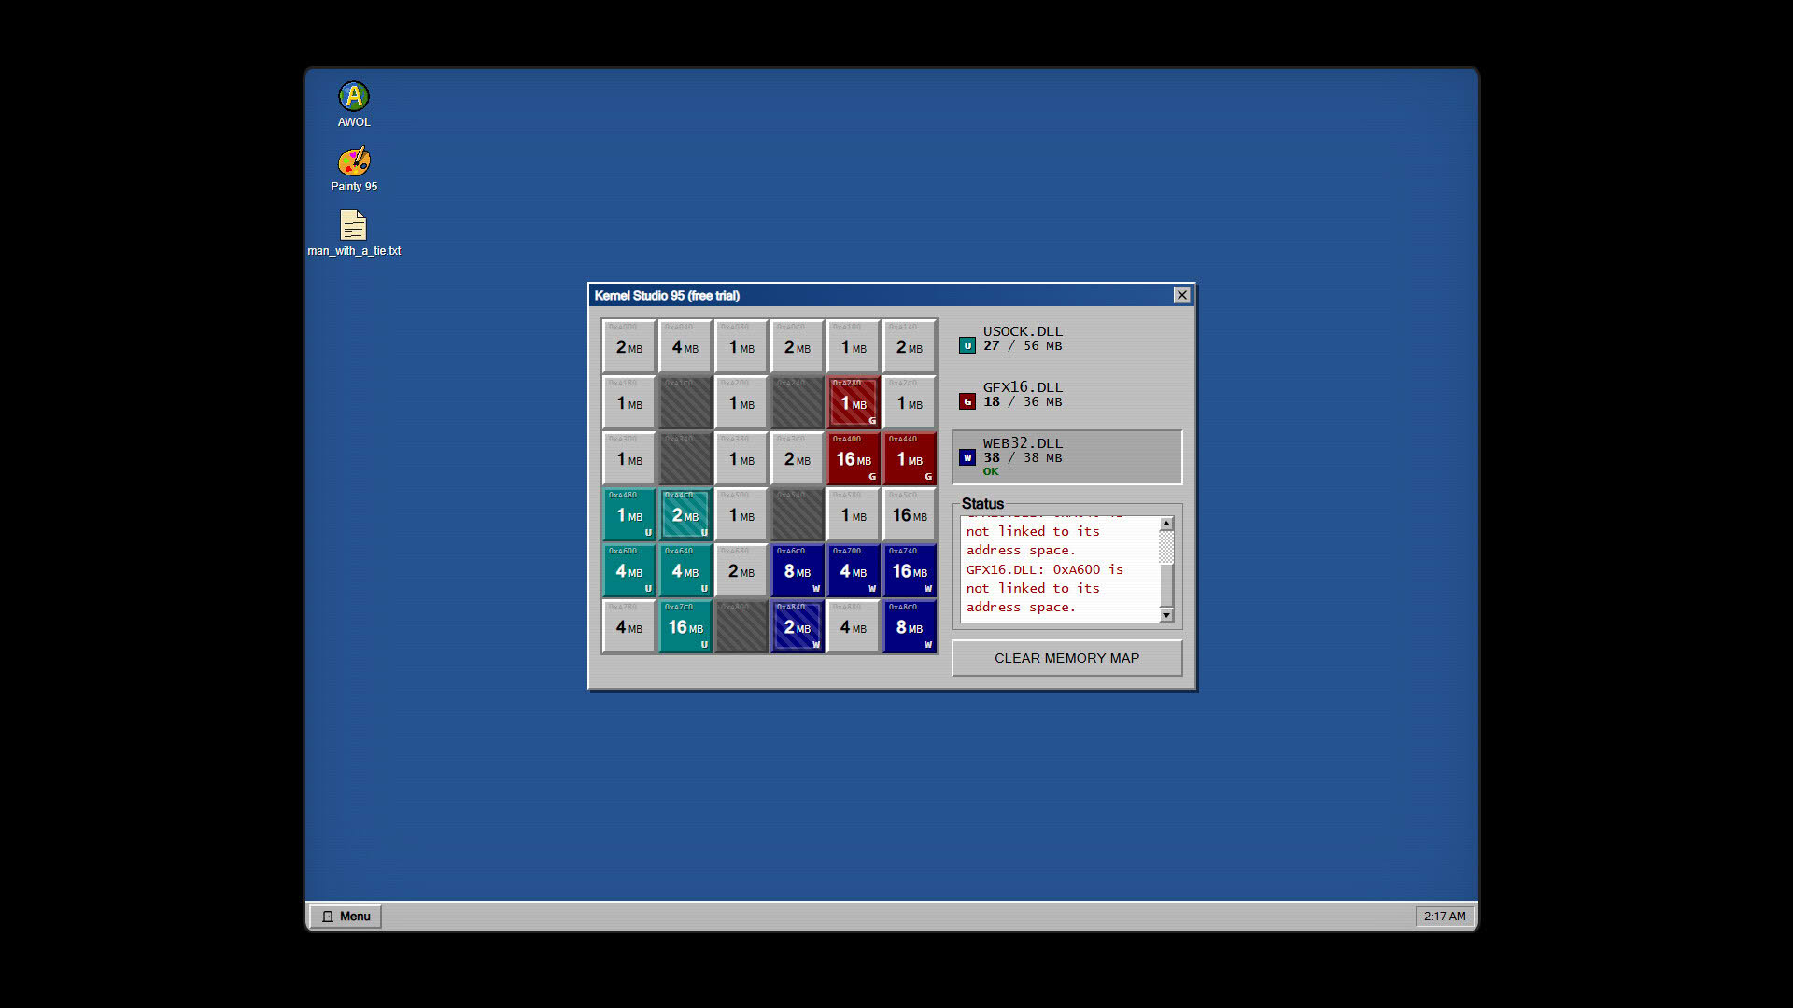Click free memory block 0xA880 (4 MB)
1793x1008 pixels.
pos(854,626)
